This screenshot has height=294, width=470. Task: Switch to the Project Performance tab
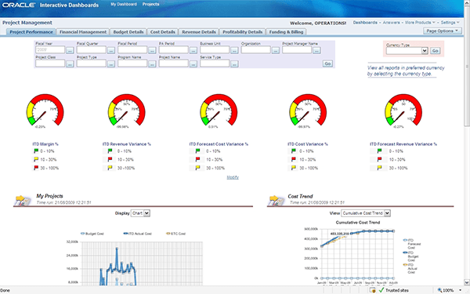pos(31,32)
